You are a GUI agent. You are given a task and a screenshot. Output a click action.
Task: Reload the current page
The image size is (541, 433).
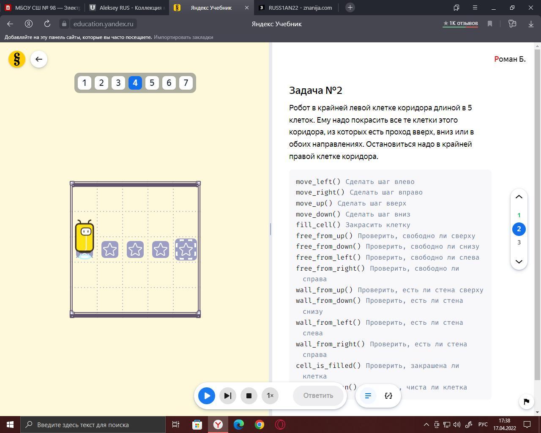[x=47, y=24]
